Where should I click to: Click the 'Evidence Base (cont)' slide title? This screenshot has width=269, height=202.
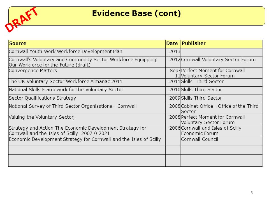[136, 13]
